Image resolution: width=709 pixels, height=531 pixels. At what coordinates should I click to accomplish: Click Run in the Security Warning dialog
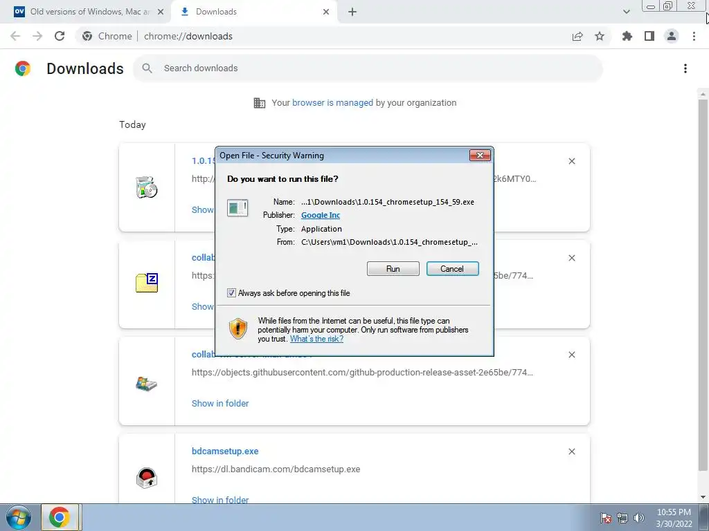click(393, 269)
